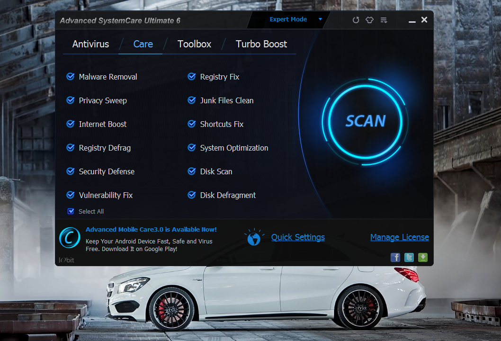The width and height of the screenshot is (501, 341).
Task: Toggle Disk Defragment checkbox
Action: [x=192, y=195]
